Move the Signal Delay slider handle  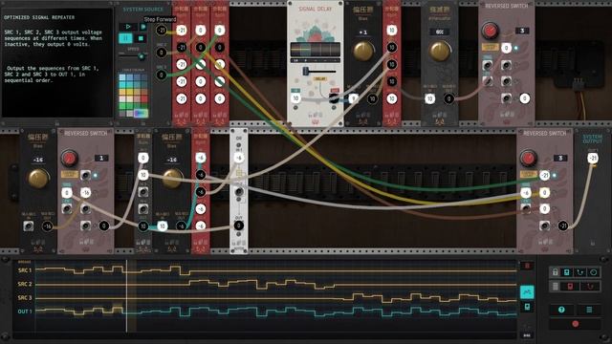[x=306, y=72]
